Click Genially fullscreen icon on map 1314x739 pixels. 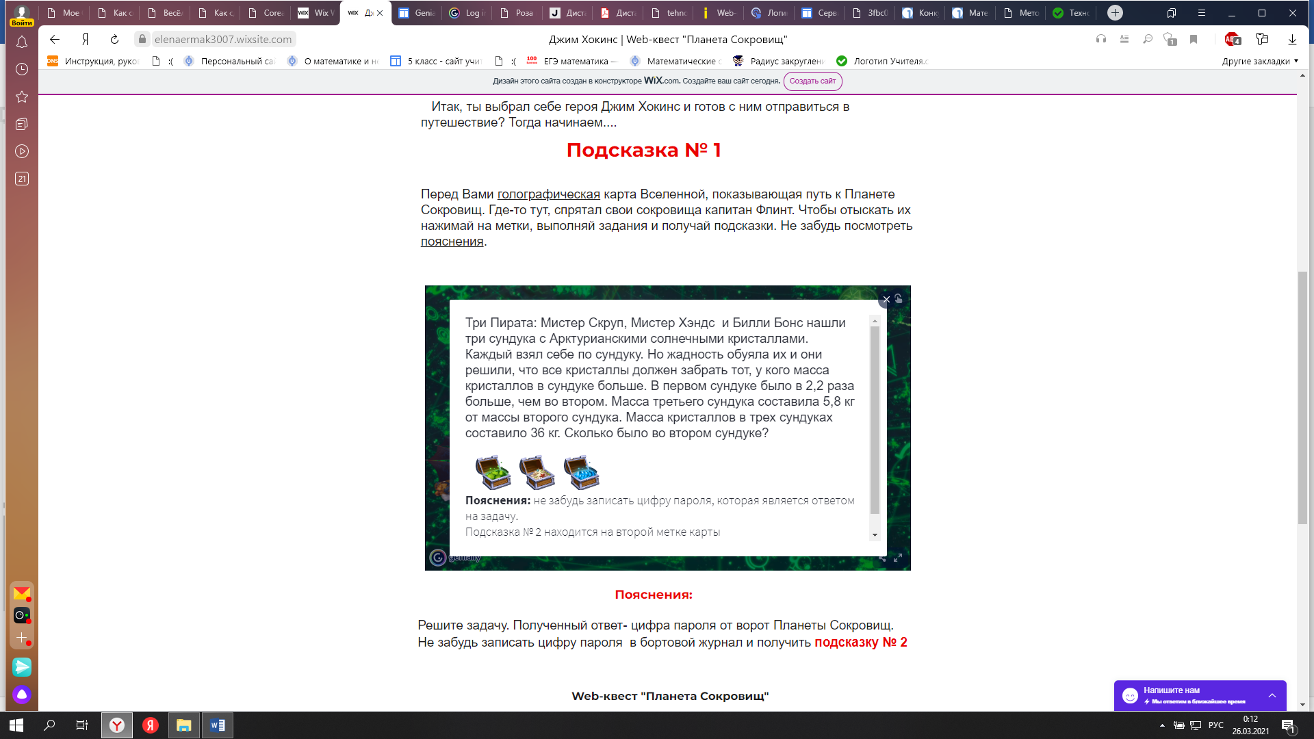[898, 558]
